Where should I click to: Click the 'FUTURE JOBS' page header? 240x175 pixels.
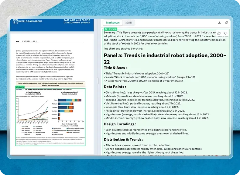[x=29, y=41]
